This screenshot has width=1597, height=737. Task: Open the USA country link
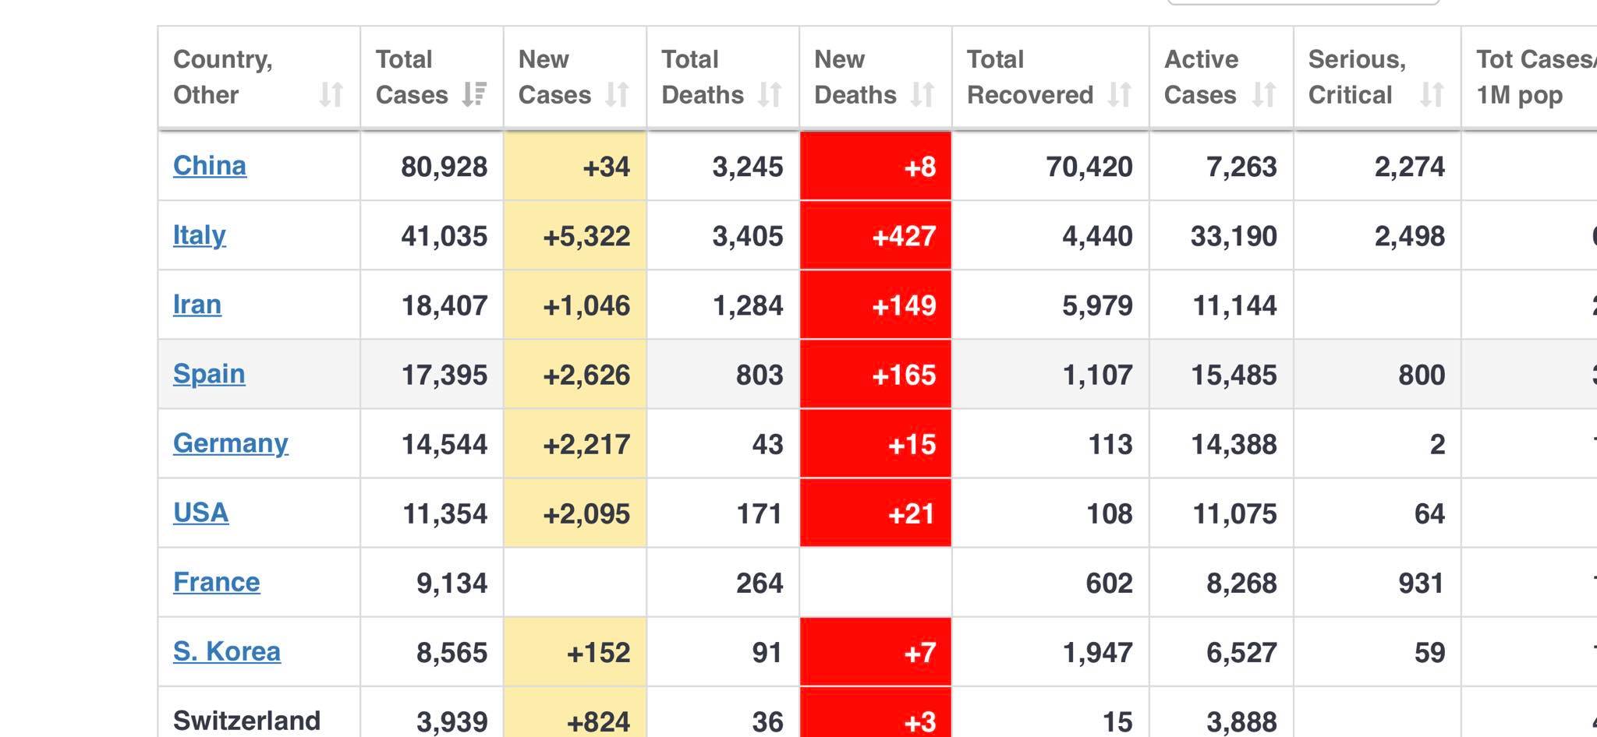(201, 513)
